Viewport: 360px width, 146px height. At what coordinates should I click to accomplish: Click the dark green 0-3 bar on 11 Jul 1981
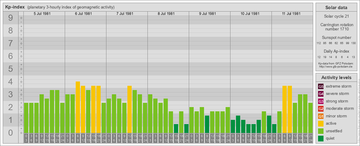274,129
